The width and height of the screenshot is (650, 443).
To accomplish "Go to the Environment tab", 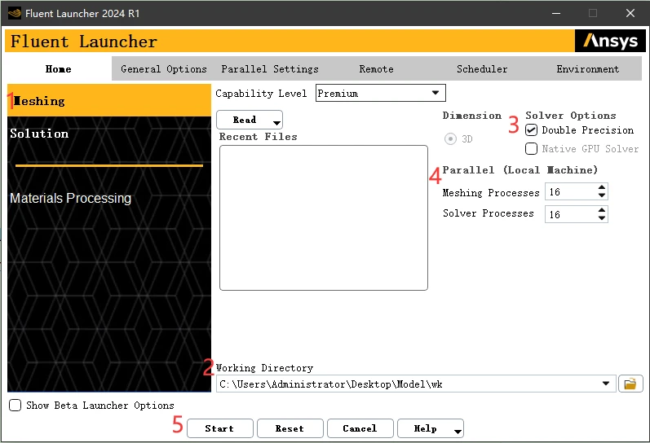I will 587,68.
